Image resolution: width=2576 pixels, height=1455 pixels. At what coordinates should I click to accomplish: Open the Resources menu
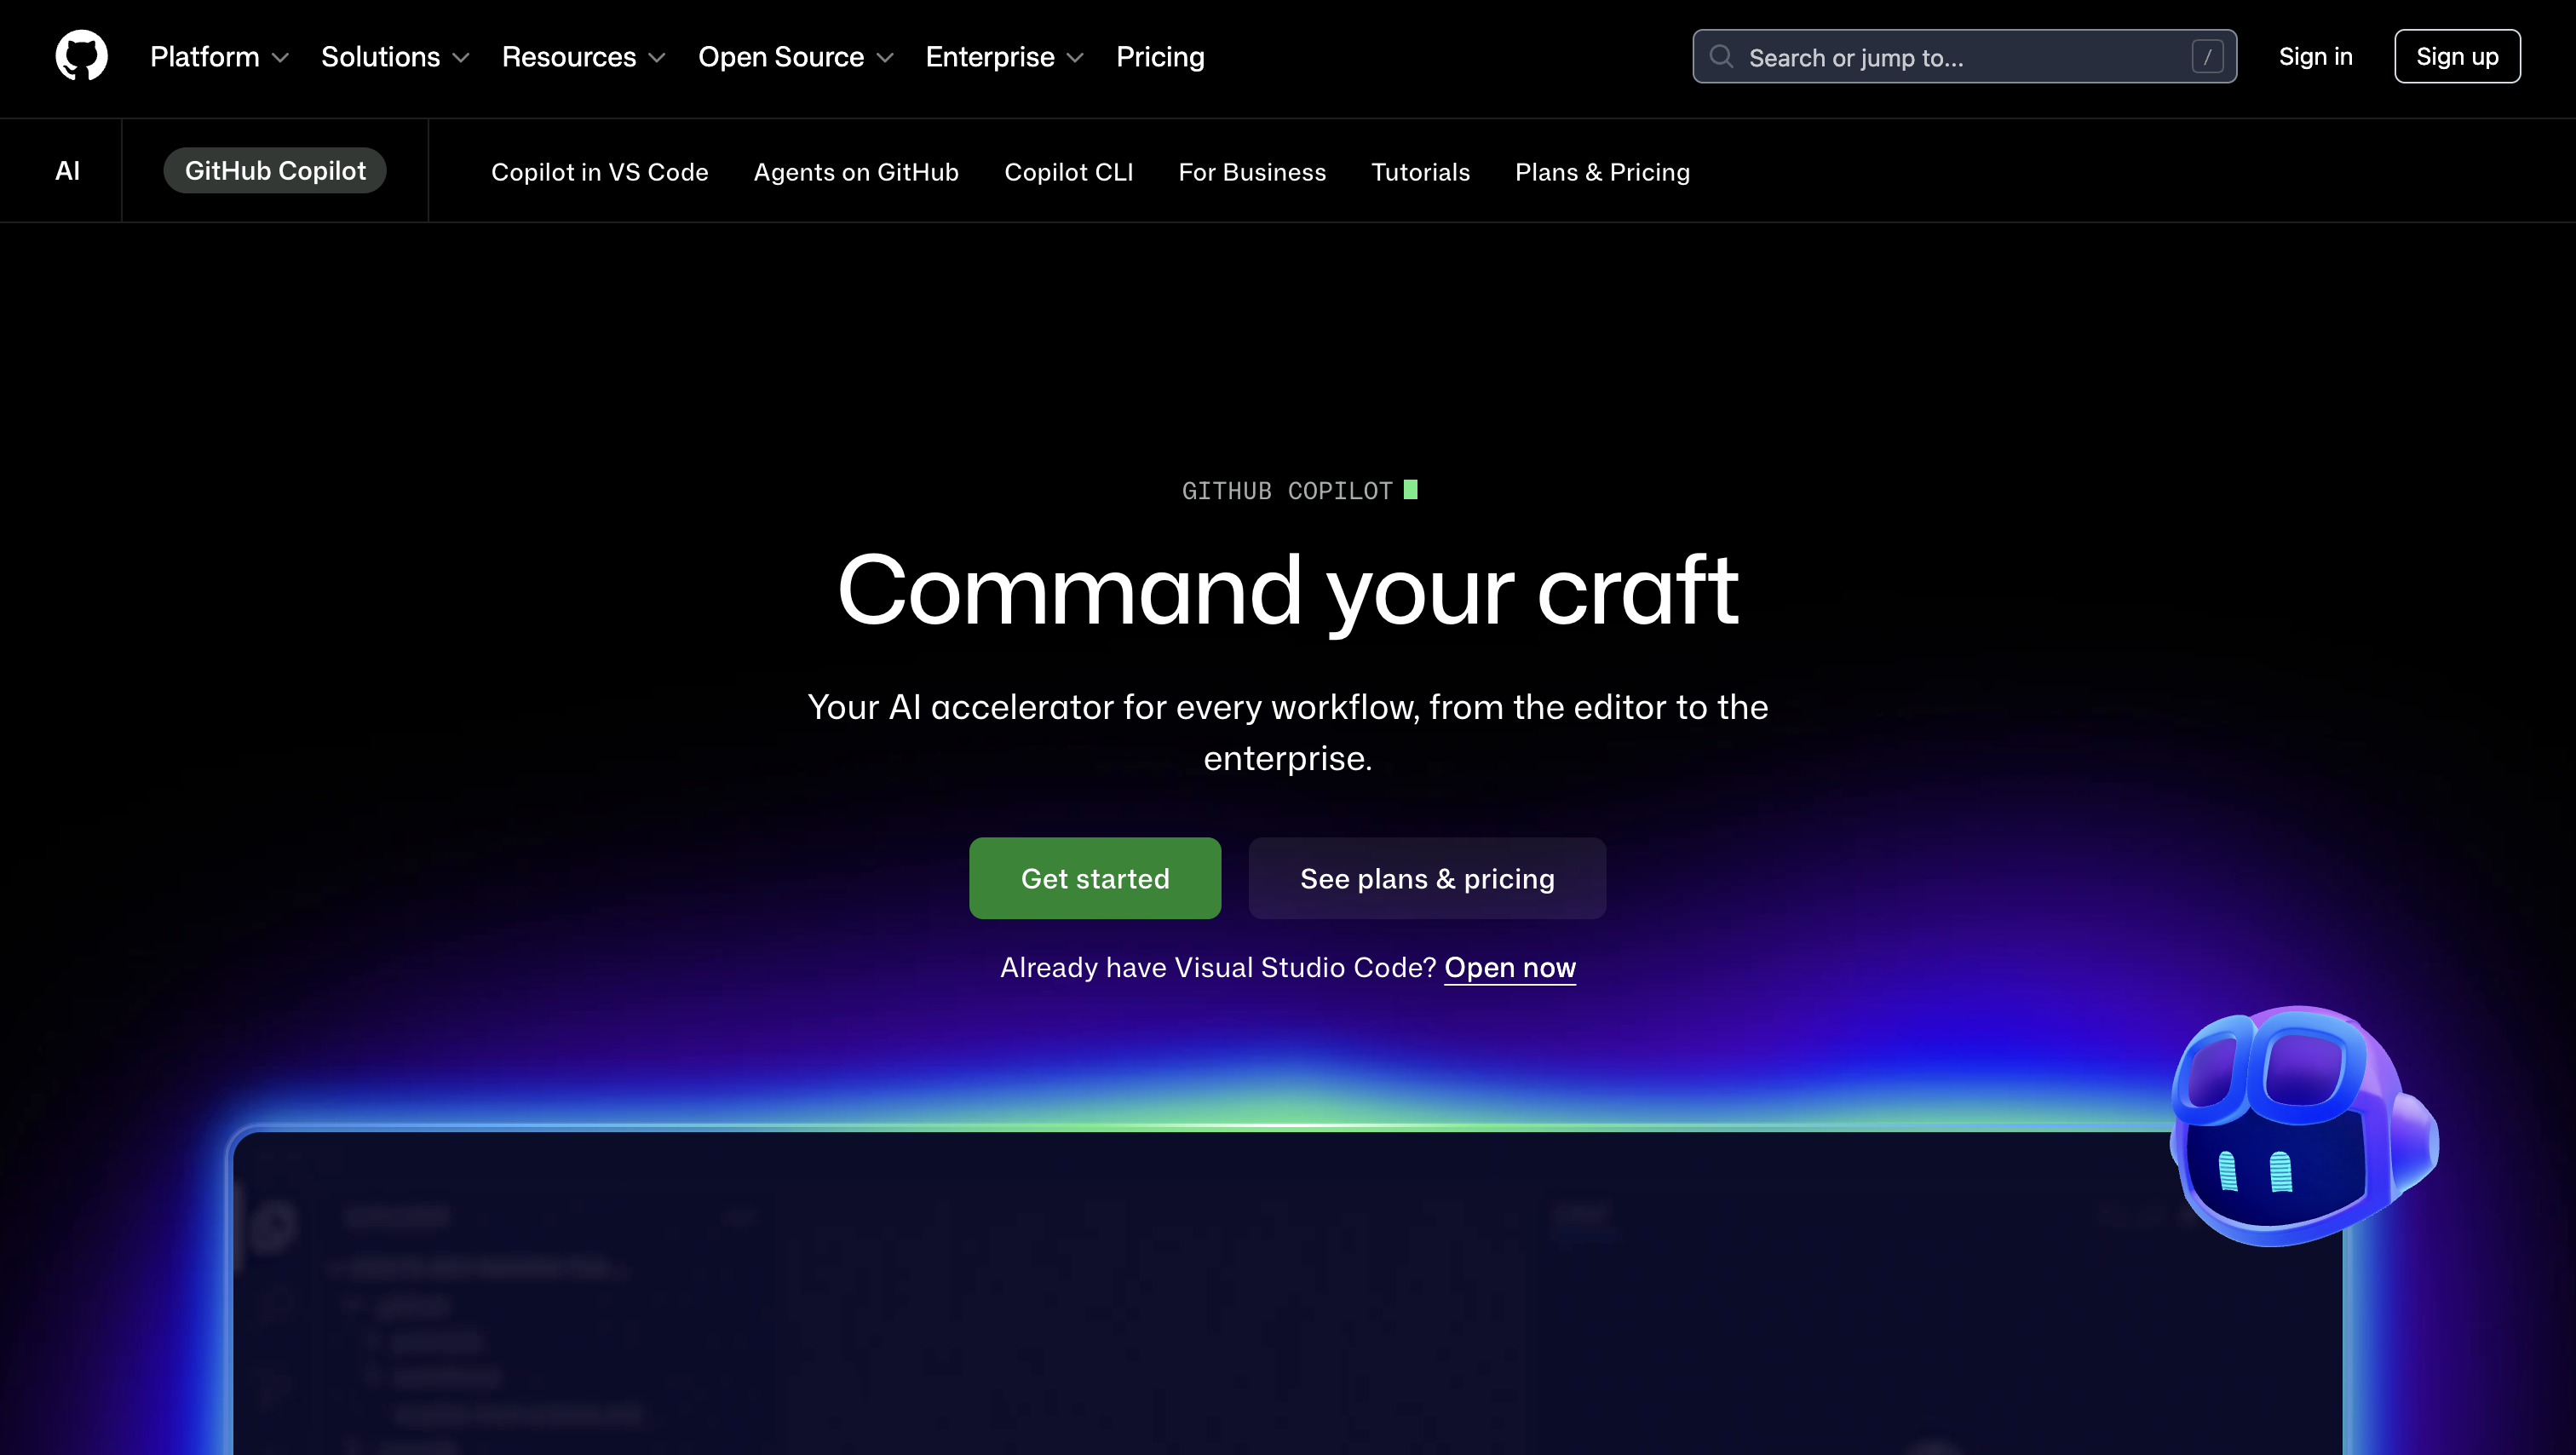coord(583,57)
